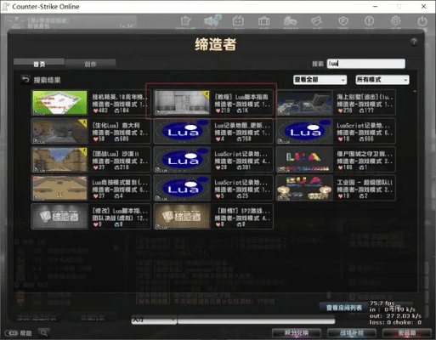Click the download icon showing 1K
The width and height of the screenshot is (436, 340).
pos(239,110)
